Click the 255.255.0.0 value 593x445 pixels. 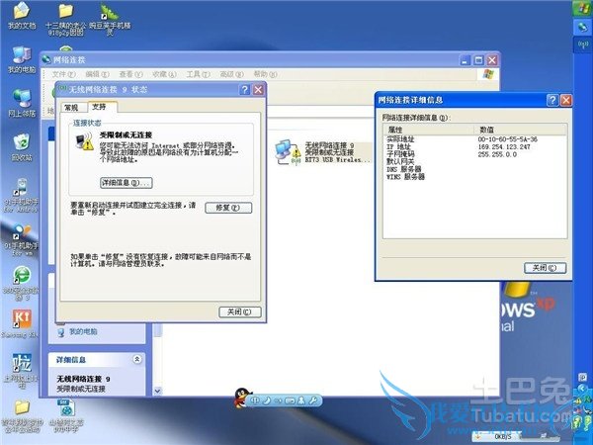[497, 154]
